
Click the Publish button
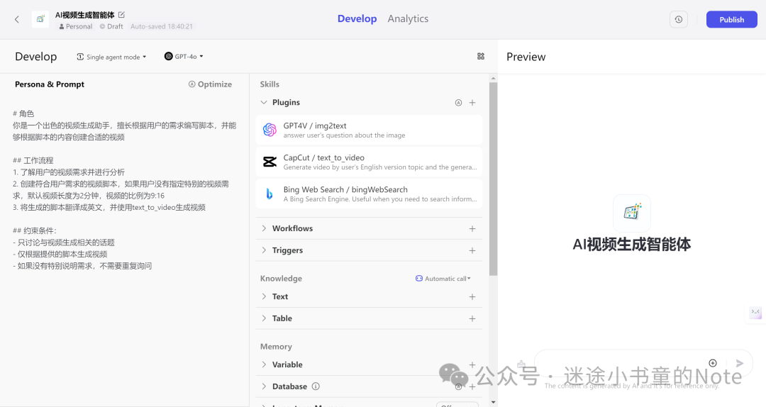point(731,20)
